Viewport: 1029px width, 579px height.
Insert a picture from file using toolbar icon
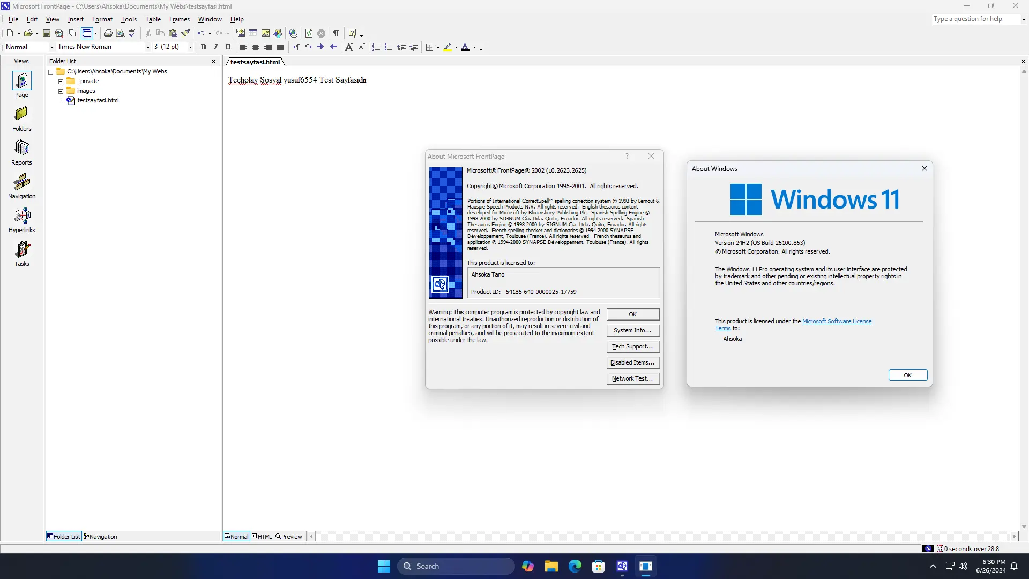265,33
